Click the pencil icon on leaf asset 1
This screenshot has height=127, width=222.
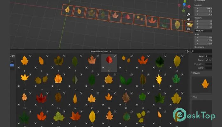pyautogui.click(x=30, y=56)
